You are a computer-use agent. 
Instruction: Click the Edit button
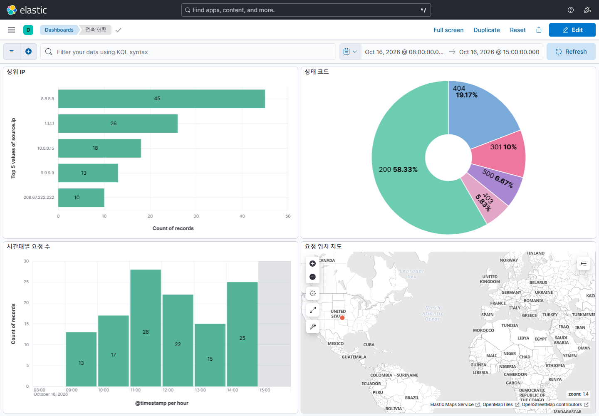(x=572, y=30)
